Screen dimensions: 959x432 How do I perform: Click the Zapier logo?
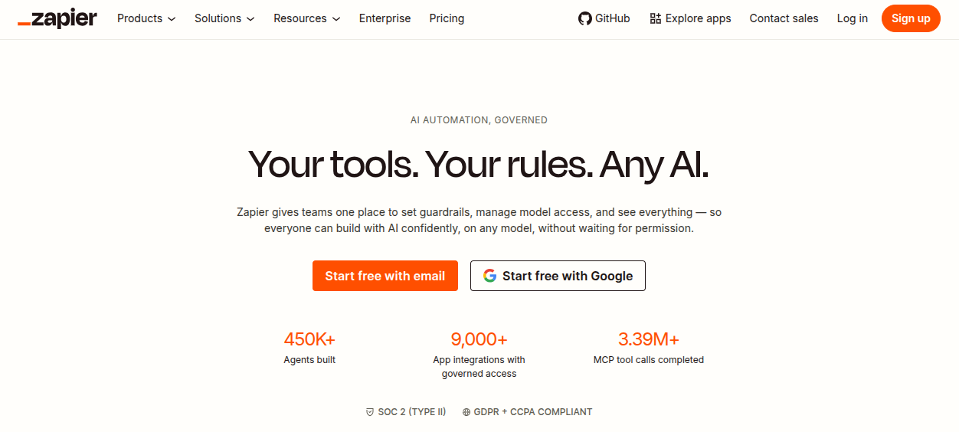[57, 18]
